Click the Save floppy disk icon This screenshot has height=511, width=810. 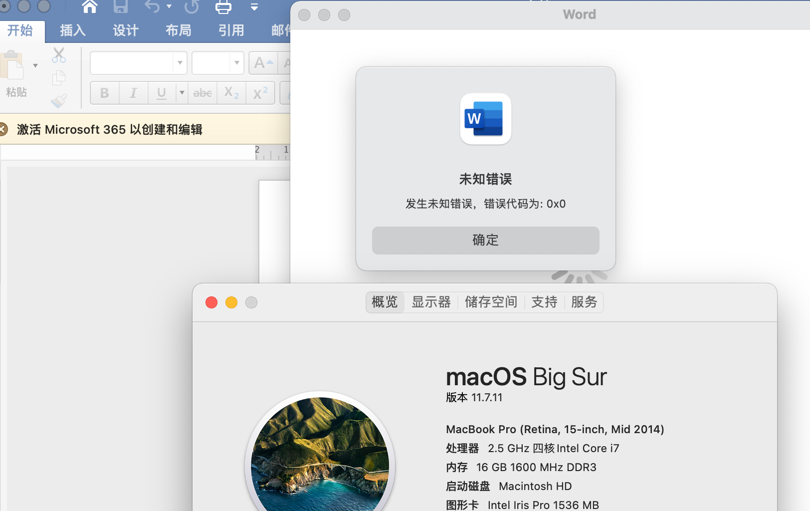(x=121, y=6)
